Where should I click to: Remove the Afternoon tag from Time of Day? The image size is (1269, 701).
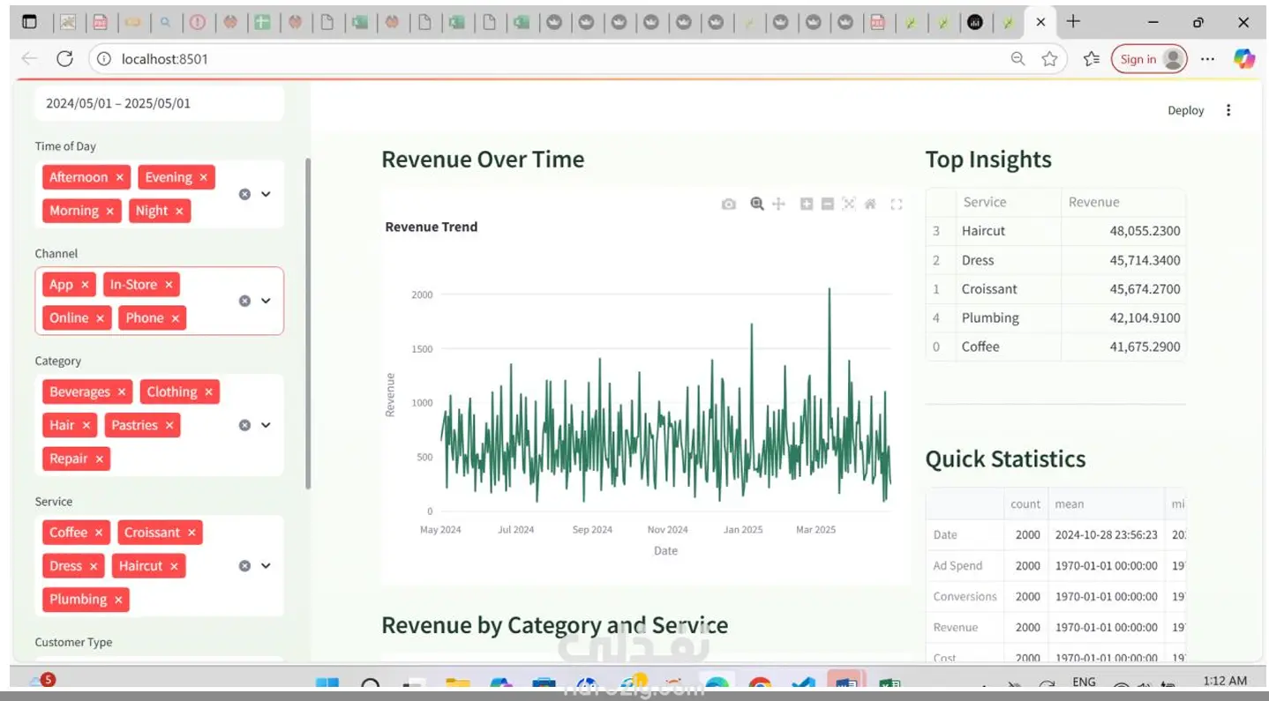point(120,177)
